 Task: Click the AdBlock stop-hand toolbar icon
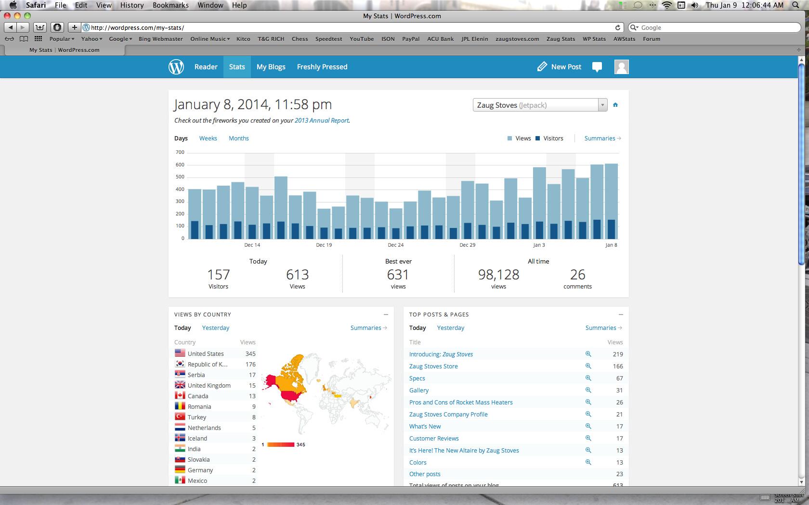click(57, 27)
